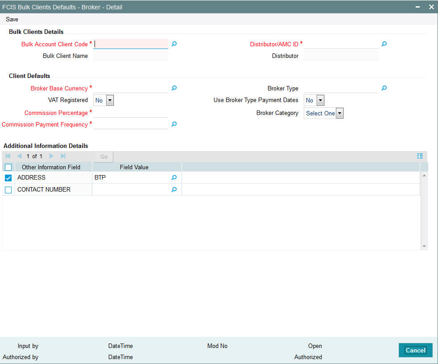Viewport: 438px width, 364px height.
Task: Focus the Commission Percentage input field
Action: (x=131, y=113)
